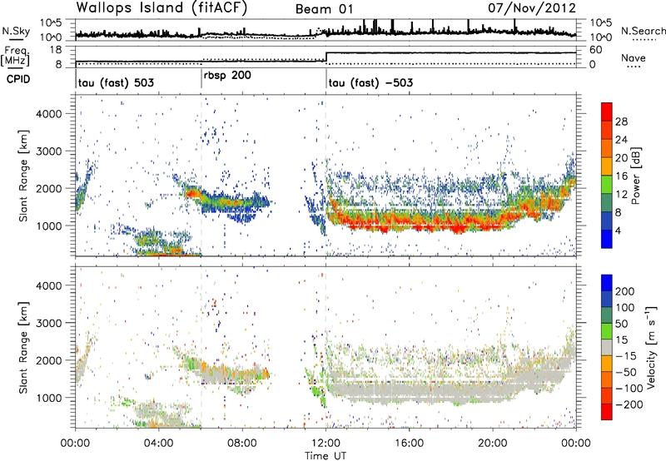Click the 'N.Search' legend label
The height and width of the screenshot is (461, 666).
(643, 31)
